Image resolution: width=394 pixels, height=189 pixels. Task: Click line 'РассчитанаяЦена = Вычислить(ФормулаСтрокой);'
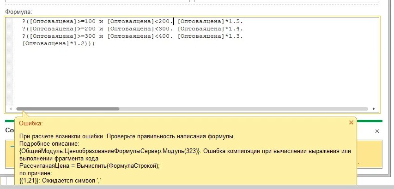pos(90,166)
